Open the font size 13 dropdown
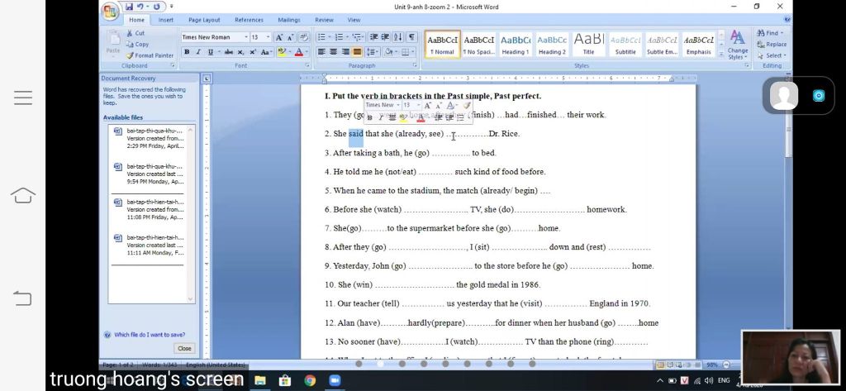846x391 pixels. (x=269, y=37)
